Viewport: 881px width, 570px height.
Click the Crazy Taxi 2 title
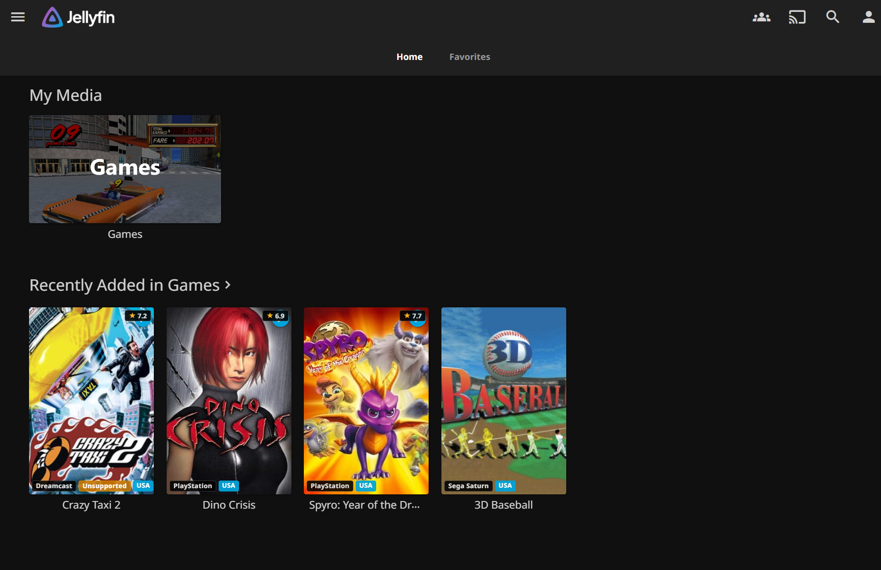coord(91,505)
